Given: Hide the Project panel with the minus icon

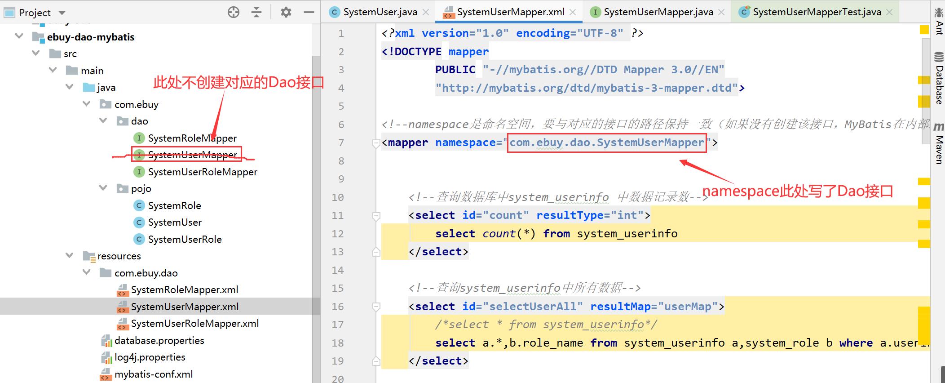Looking at the screenshot, I should click(x=309, y=12).
